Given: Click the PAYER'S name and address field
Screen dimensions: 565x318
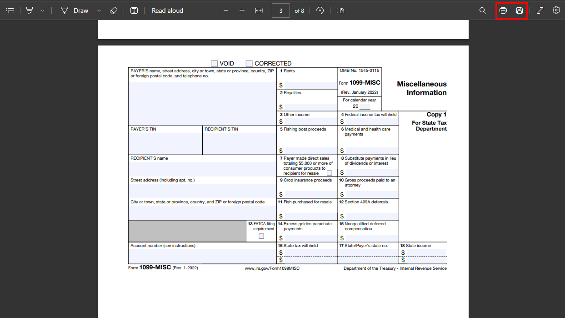Looking at the screenshot, I should [x=202, y=103].
